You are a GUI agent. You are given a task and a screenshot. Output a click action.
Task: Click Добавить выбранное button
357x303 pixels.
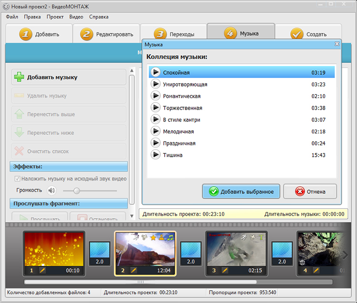click(x=240, y=192)
